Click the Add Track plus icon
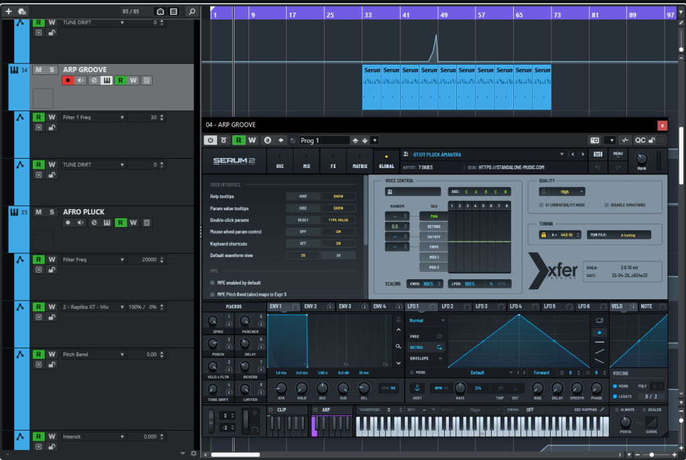 9,11
